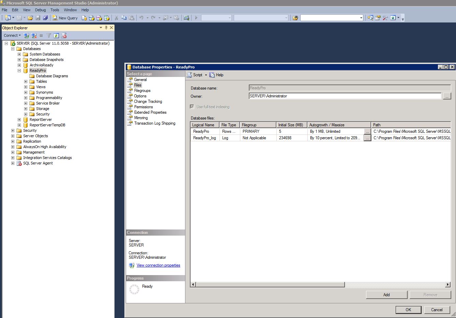The height and width of the screenshot is (318, 456).
Task: Click the ReadyPro_log autogrowth ellipsis button
Action: pyautogui.click(x=367, y=138)
